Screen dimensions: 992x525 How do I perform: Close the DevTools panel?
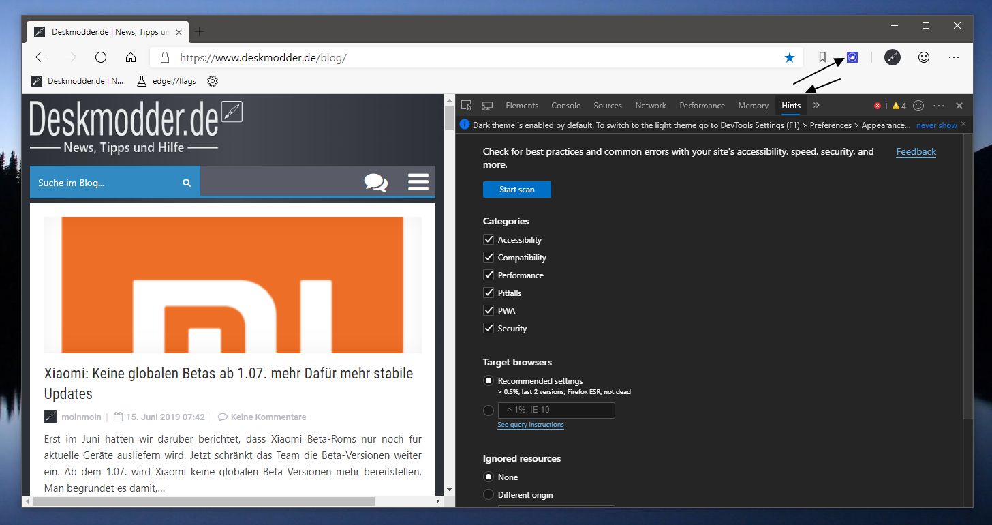959,106
